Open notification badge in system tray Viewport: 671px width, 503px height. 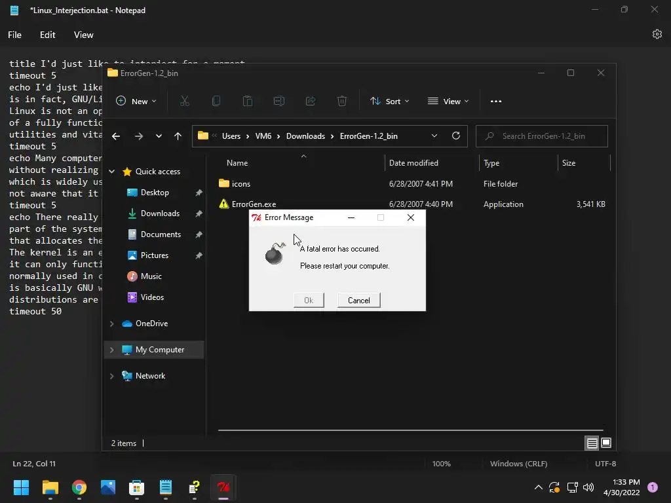[653, 487]
